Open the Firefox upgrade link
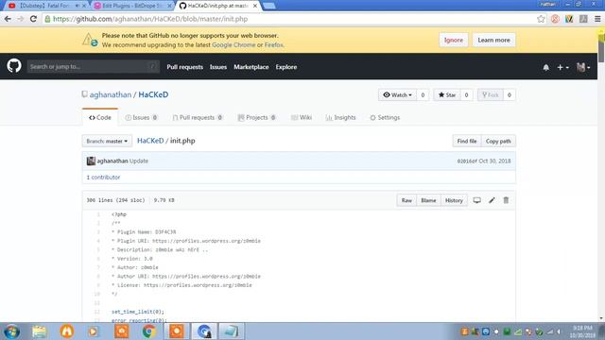 [273, 44]
